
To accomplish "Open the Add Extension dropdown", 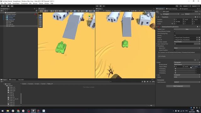I will tap(187, 82).
